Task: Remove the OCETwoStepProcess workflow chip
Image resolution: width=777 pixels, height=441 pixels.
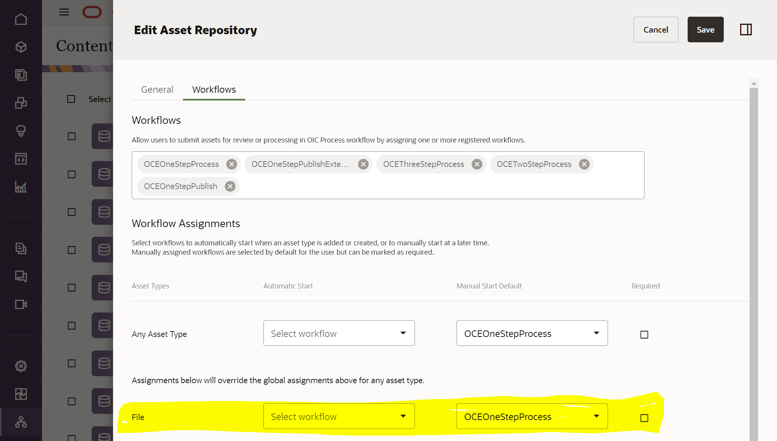Action: coord(584,164)
